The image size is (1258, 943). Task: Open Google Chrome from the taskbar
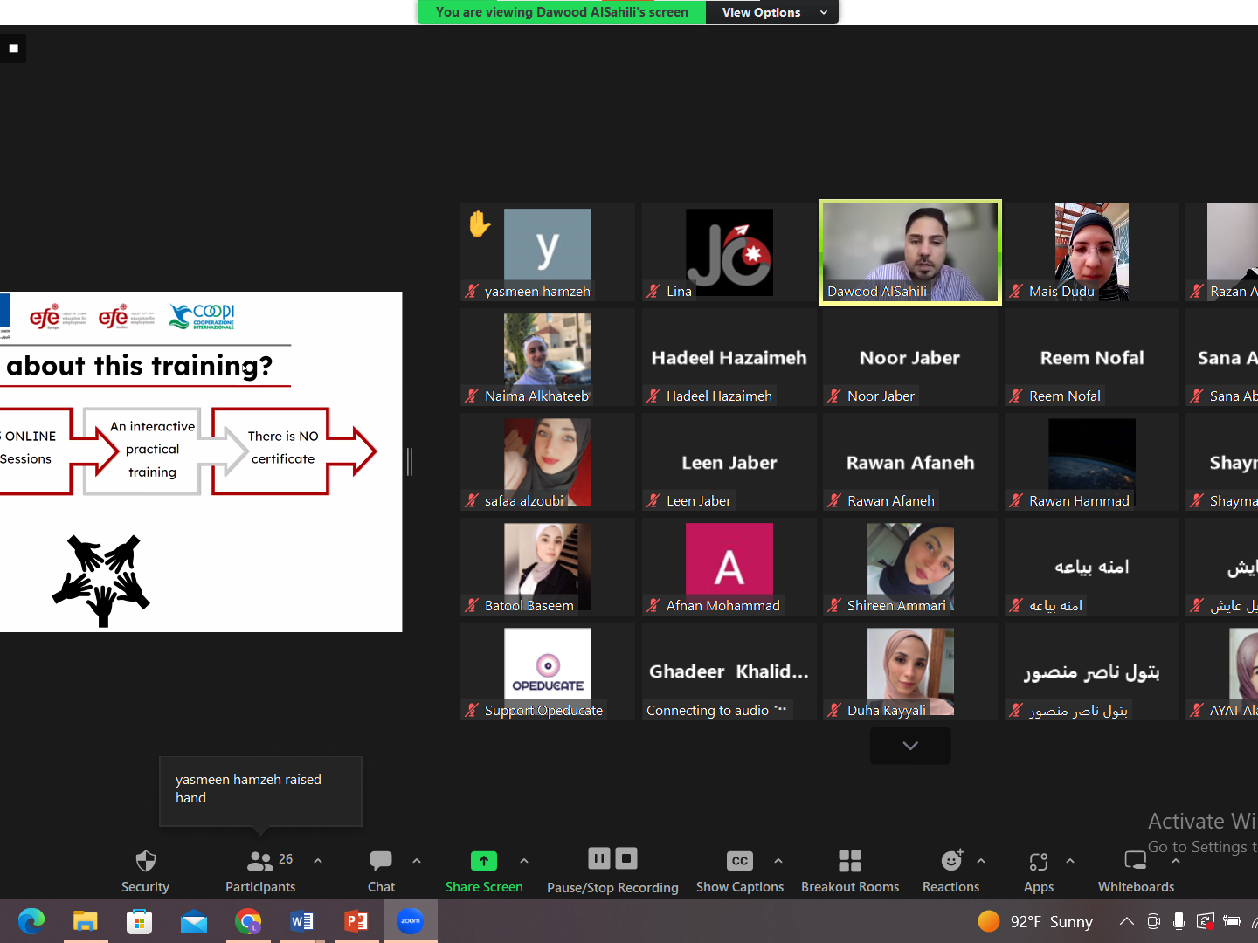tap(248, 921)
